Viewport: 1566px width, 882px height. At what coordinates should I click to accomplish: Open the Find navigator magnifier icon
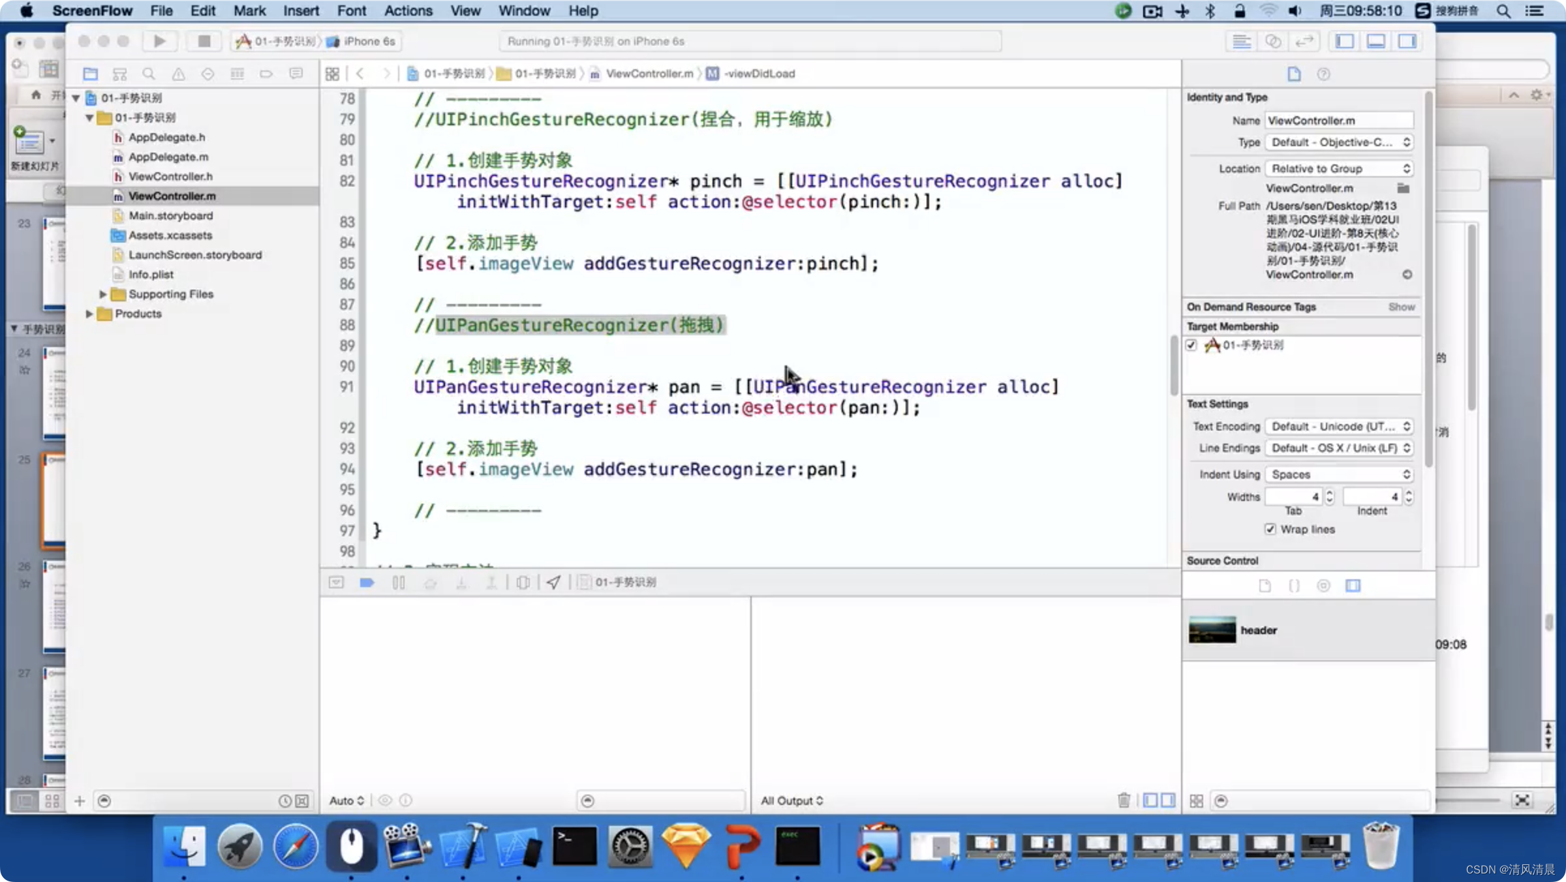149,74
